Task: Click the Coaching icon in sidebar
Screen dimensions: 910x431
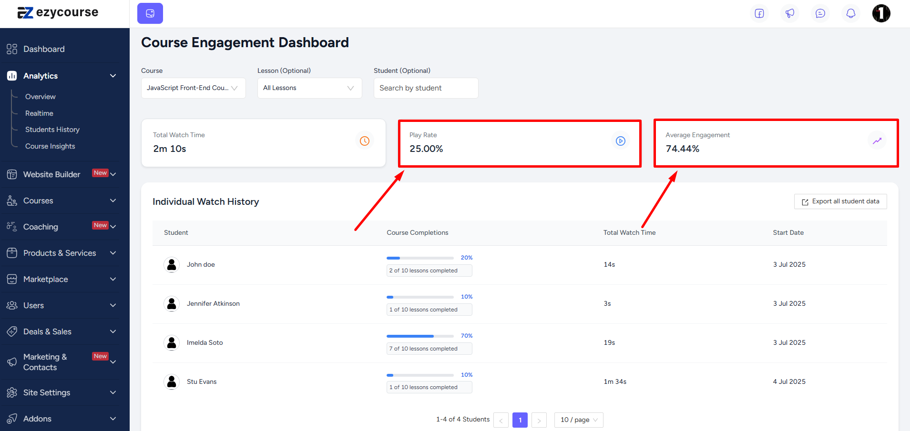Action: [12, 227]
